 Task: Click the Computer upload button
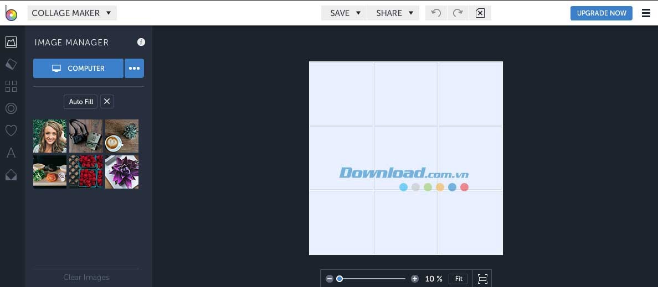click(78, 69)
